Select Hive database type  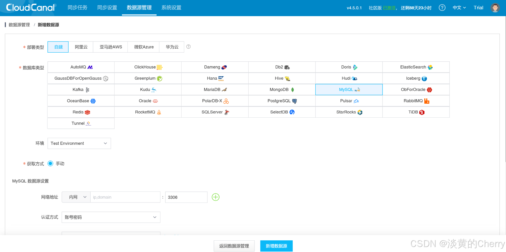282,79
